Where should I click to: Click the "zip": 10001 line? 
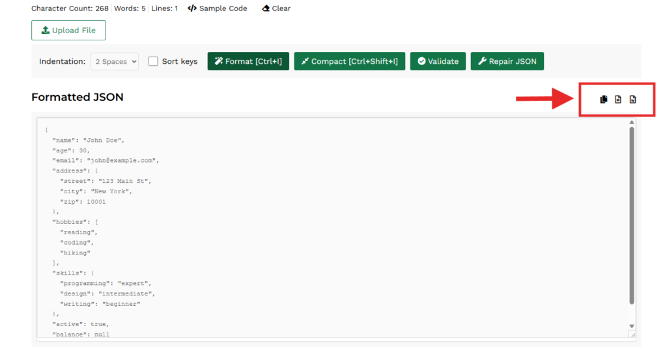click(x=83, y=202)
